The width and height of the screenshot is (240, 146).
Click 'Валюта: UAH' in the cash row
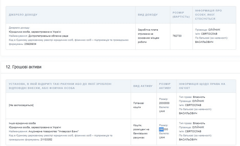[x=164, y=109]
